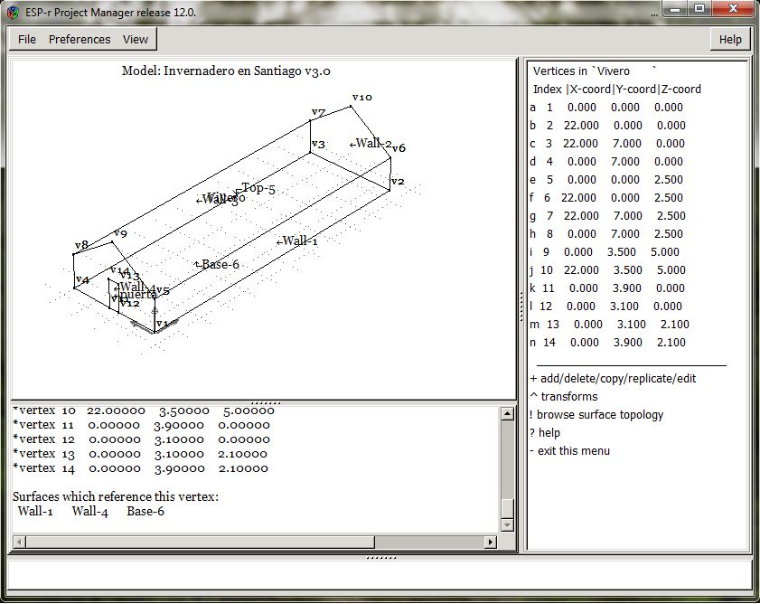Open the '? help' menu entry
The image size is (760, 604).
[545, 433]
